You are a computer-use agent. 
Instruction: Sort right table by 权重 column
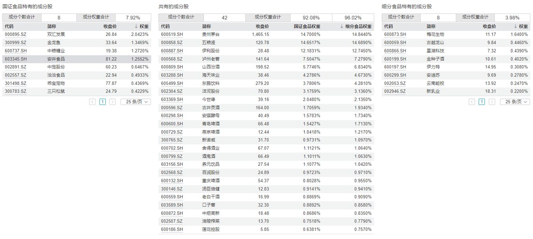coord(521,26)
